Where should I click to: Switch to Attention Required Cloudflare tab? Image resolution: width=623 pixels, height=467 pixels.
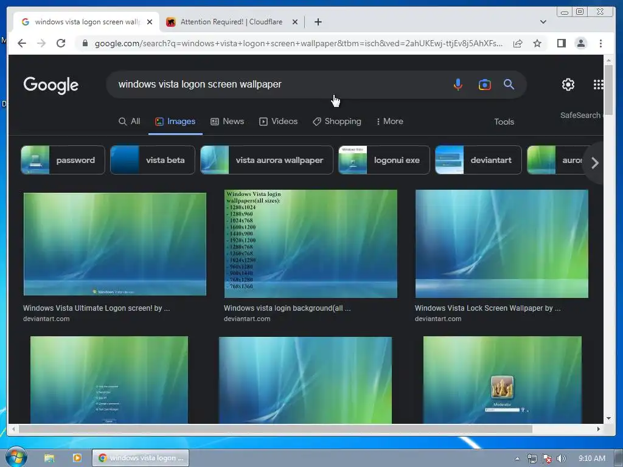pyautogui.click(x=231, y=22)
